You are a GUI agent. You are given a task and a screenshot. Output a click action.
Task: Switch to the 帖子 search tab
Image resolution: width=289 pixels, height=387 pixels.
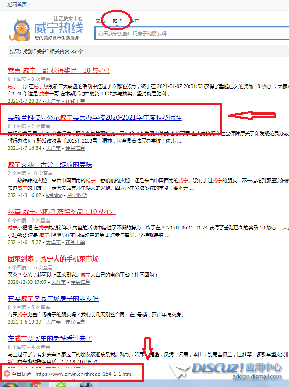point(117,21)
